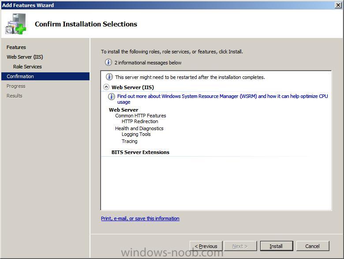Click the 'Confirm Installation Selections' heading
Screen dimensions: 344x259
tap(86, 24)
